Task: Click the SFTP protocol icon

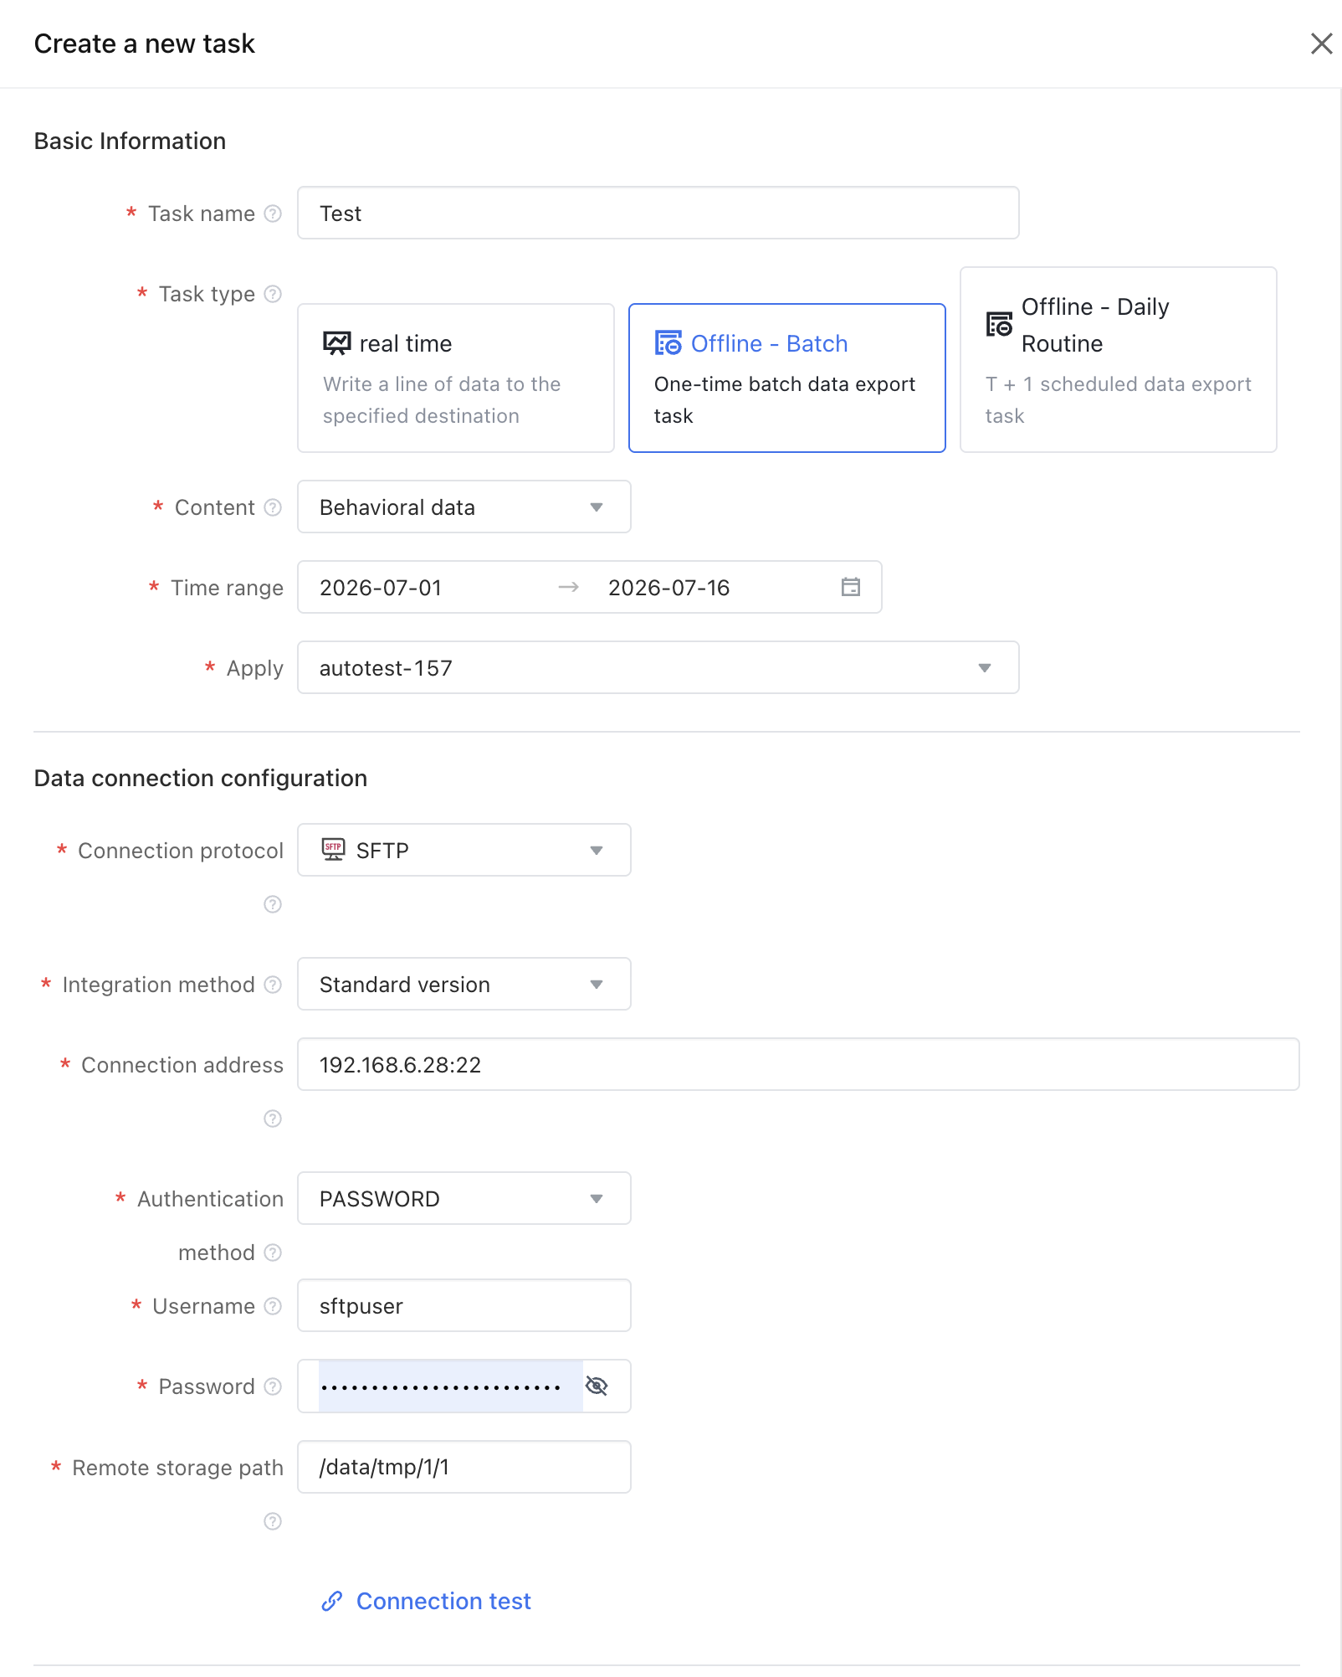Action: (x=333, y=850)
